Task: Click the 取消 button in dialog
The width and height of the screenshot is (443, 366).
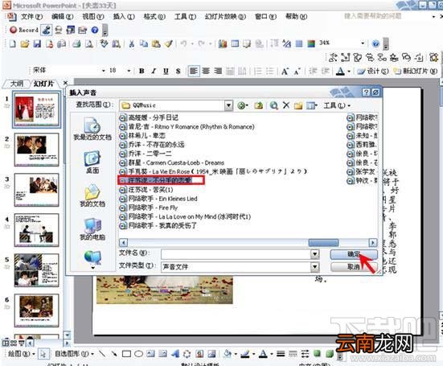Action: [x=354, y=267]
